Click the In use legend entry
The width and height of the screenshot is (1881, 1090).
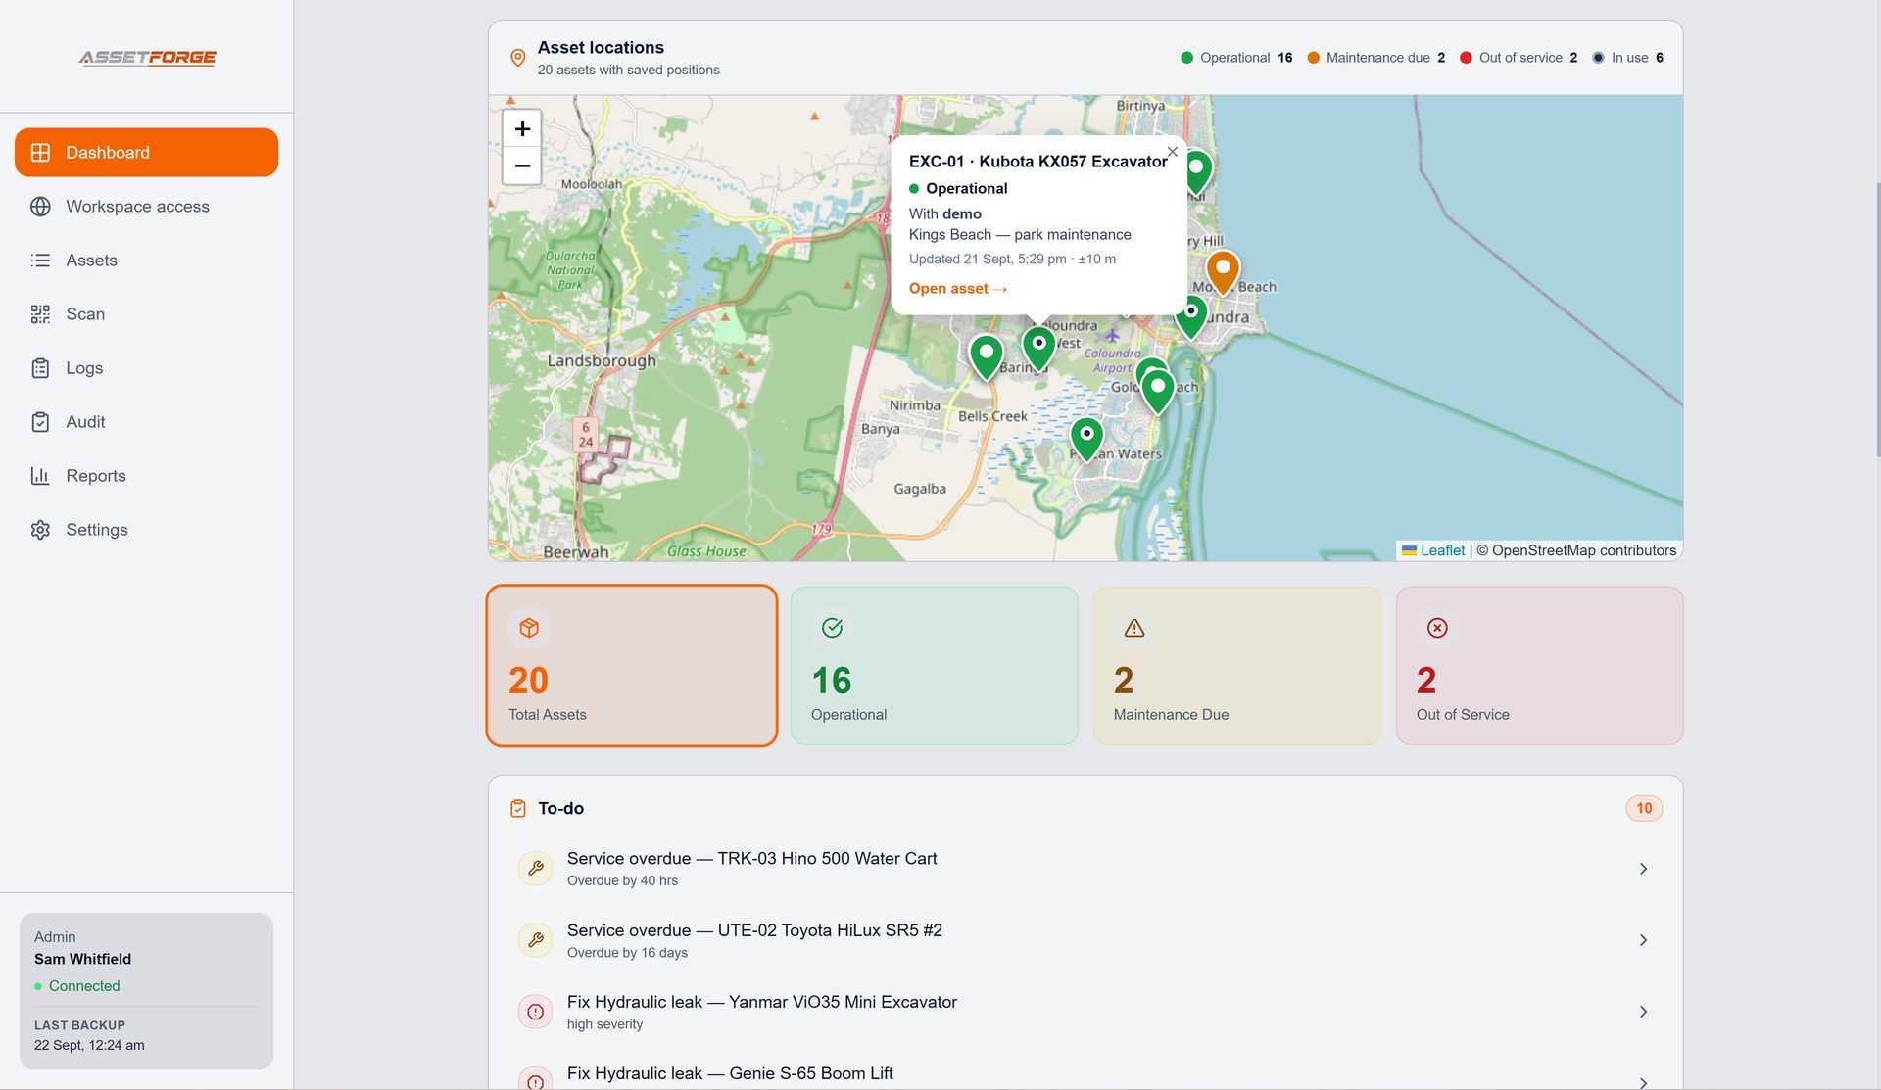coord(1628,58)
